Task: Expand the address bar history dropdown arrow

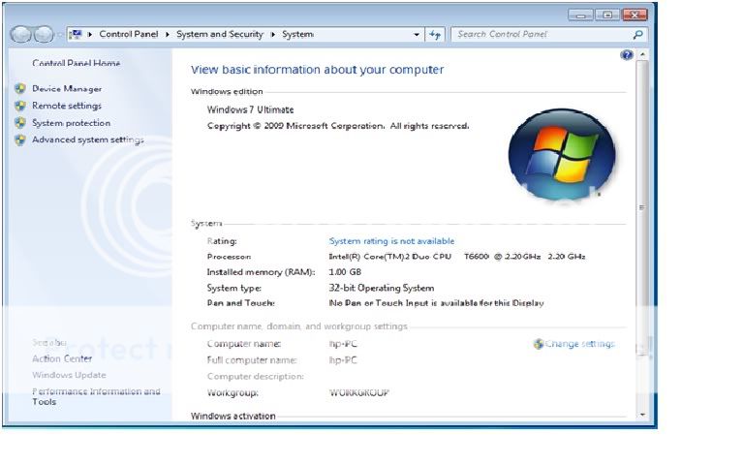Action: click(417, 34)
